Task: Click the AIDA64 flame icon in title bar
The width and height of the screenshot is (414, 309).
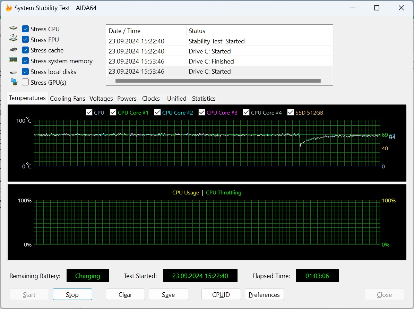Action: click(9, 8)
